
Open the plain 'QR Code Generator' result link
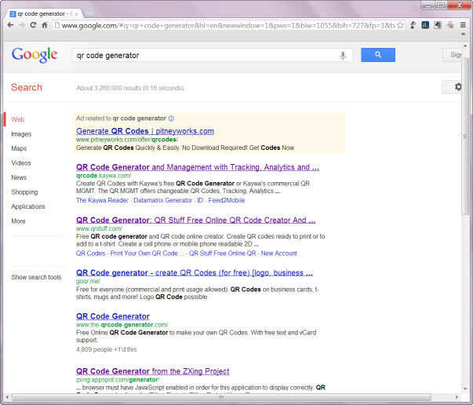click(x=113, y=316)
